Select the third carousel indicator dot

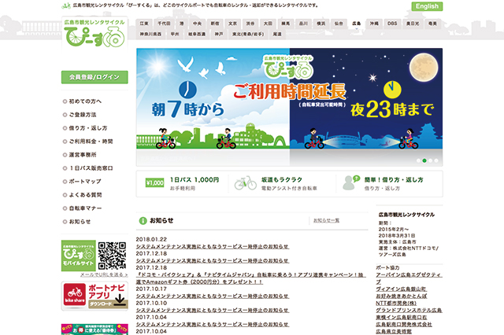tap(430, 160)
